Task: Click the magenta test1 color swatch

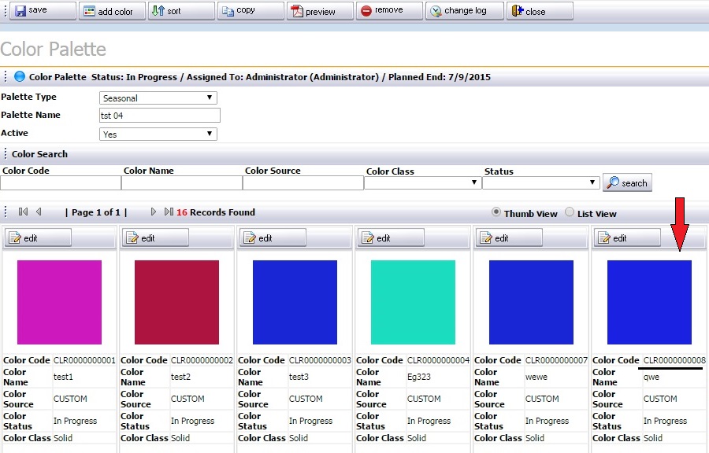Action: click(x=59, y=302)
